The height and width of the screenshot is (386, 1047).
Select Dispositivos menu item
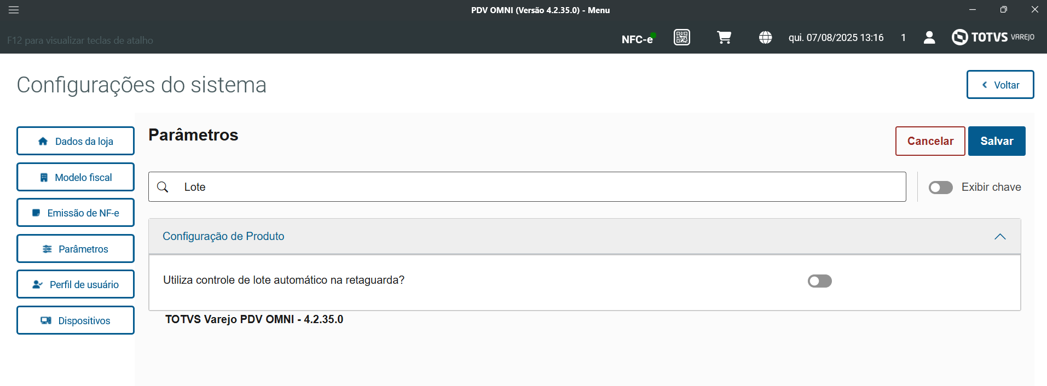pos(76,320)
